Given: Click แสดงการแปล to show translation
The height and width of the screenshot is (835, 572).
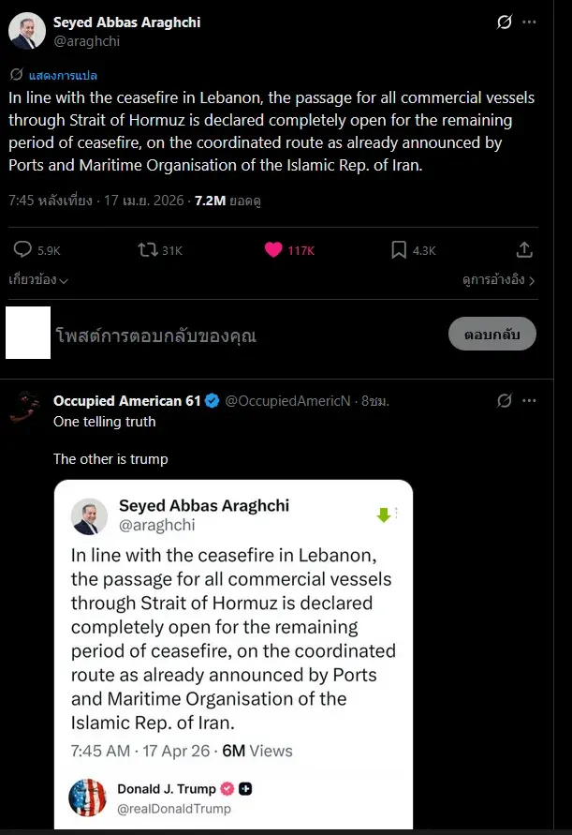Looking at the screenshot, I should point(62,75).
